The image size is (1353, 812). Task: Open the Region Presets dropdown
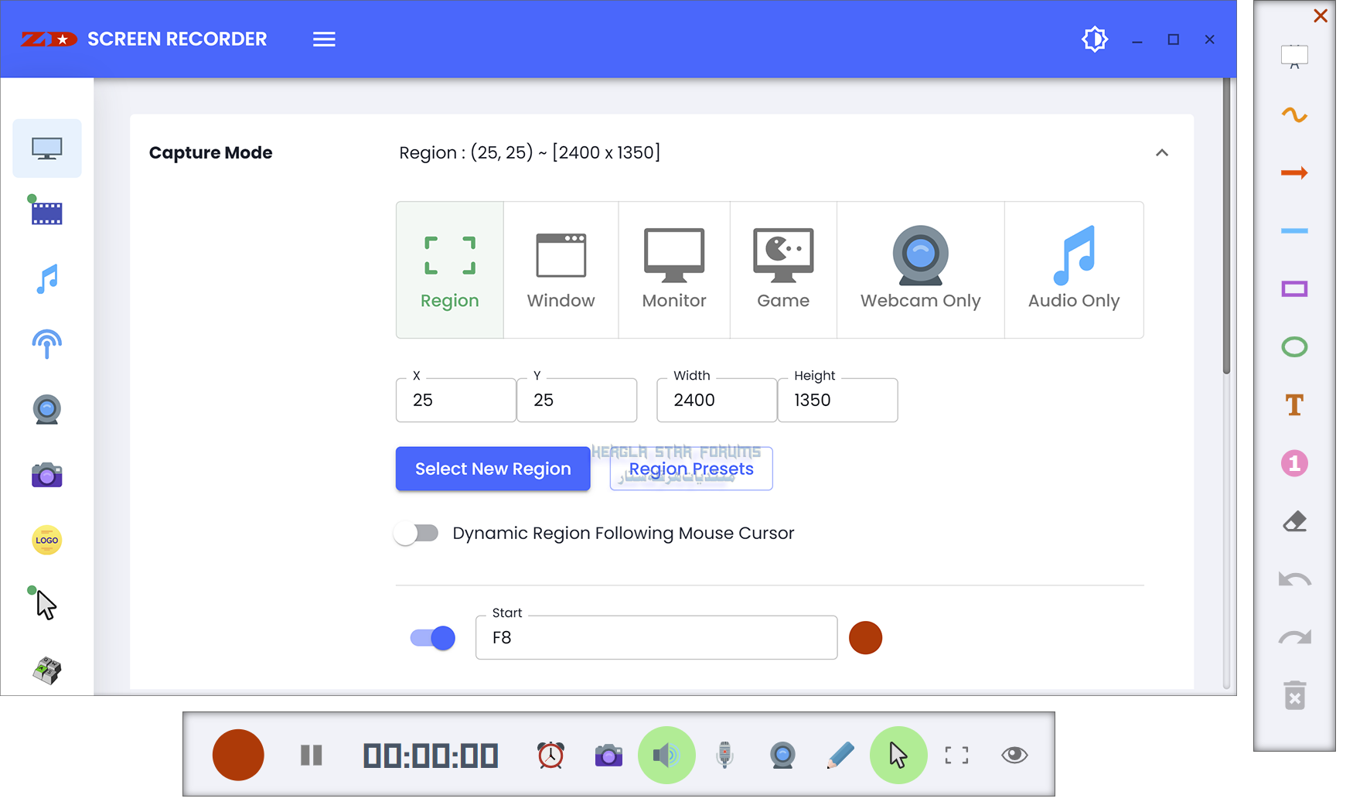(691, 469)
